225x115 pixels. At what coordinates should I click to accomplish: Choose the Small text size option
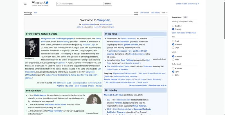173,41
